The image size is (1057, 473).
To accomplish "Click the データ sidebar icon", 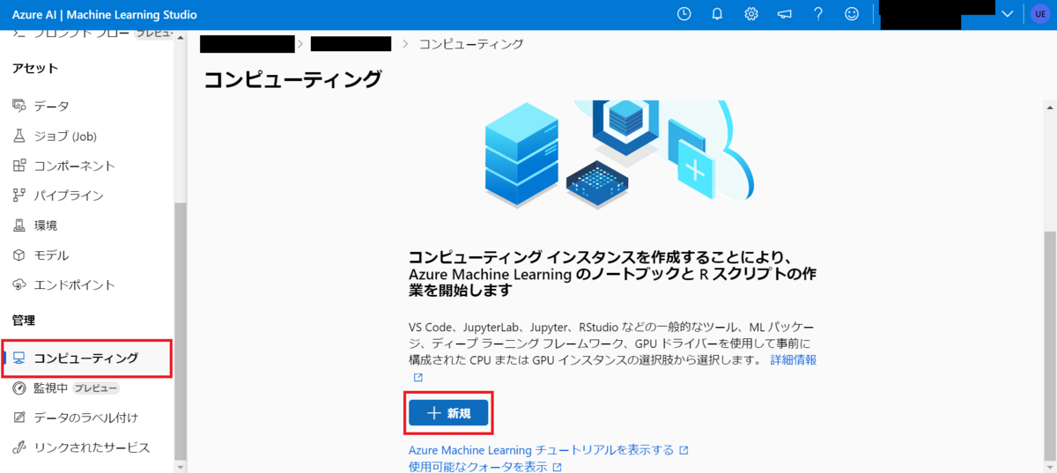I will [19, 106].
